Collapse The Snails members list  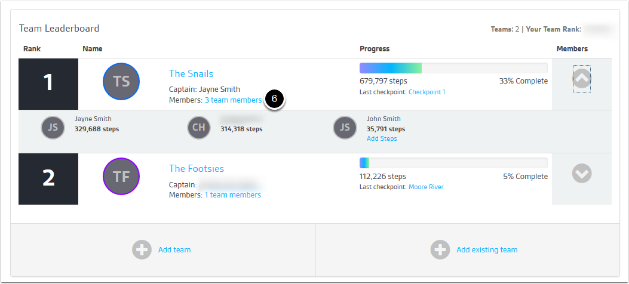(581, 79)
